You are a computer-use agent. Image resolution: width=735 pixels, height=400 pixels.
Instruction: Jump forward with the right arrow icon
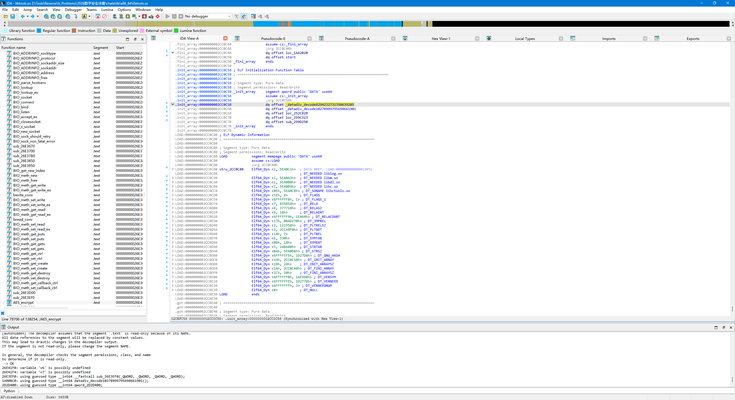[33, 16]
